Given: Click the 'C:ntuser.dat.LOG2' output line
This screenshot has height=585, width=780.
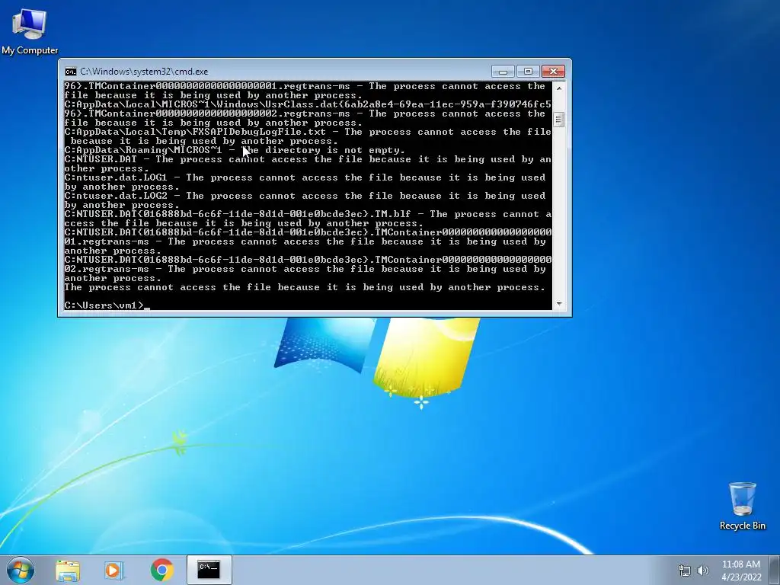Looking at the screenshot, I should pyautogui.click(x=305, y=196).
